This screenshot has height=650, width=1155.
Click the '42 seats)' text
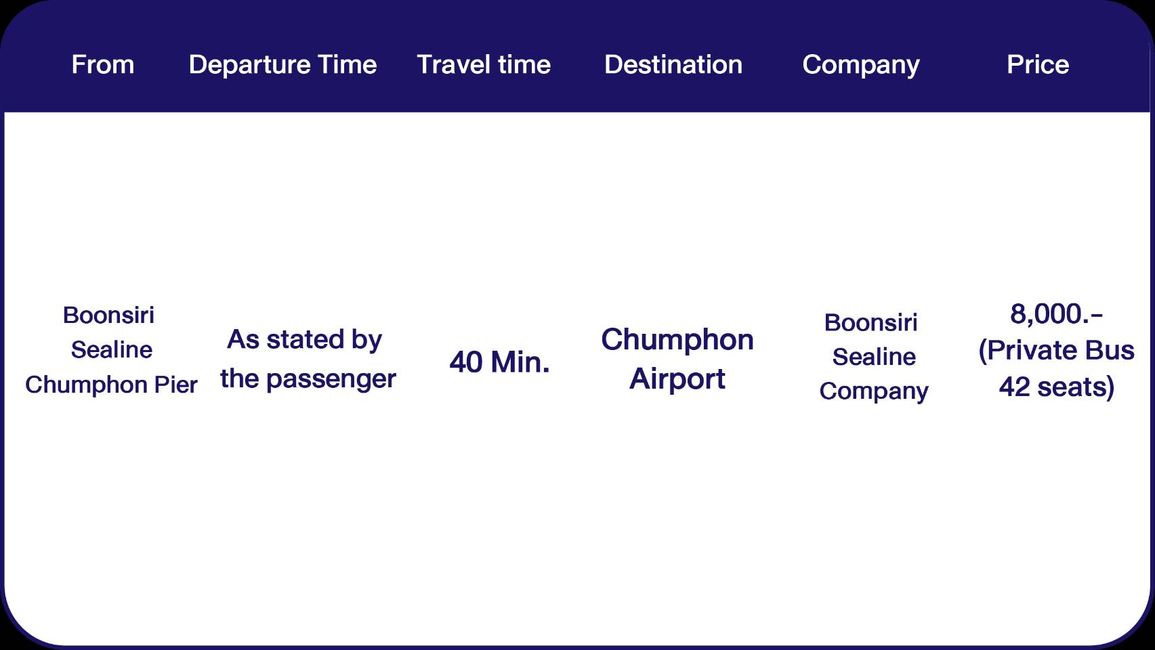pos(1056,387)
